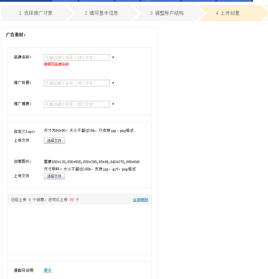Click the 品牌名称 label
Image resolution: width=268 pixels, height=279 pixels.
click(x=23, y=57)
